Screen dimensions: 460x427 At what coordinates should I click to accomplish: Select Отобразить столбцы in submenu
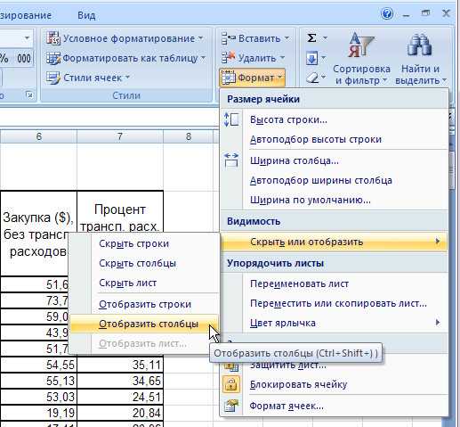pyautogui.click(x=144, y=324)
